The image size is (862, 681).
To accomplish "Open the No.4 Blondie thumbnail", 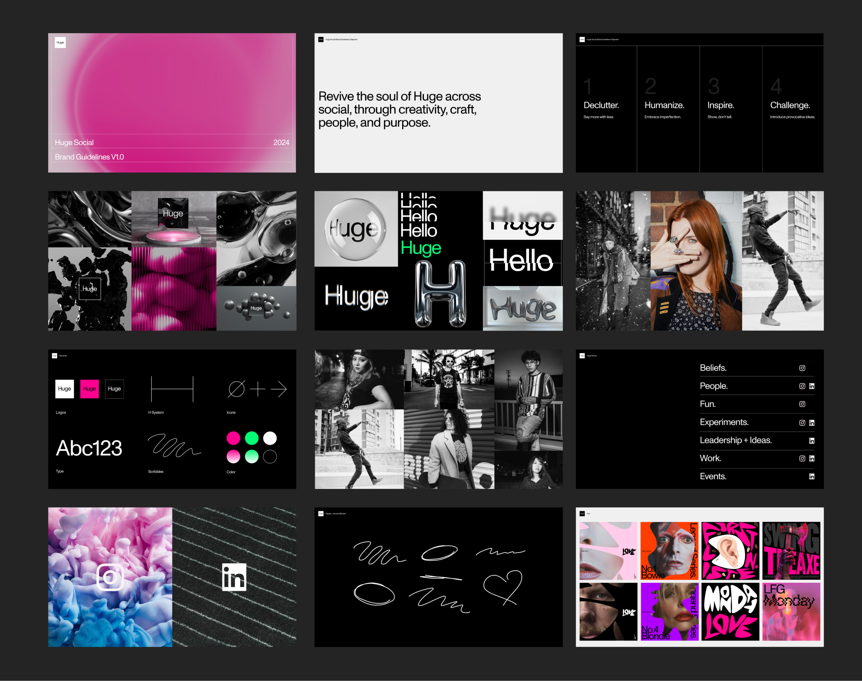I will [x=669, y=612].
